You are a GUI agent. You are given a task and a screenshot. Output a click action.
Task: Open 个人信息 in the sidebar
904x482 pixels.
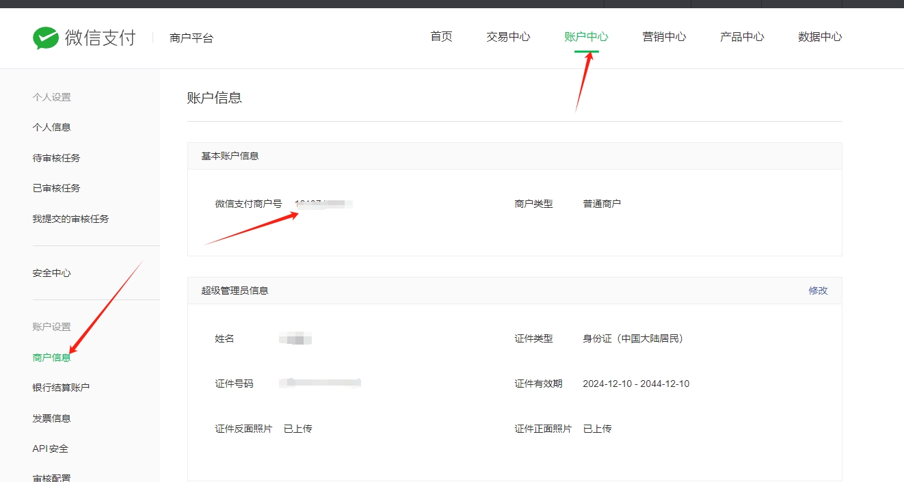[52, 127]
